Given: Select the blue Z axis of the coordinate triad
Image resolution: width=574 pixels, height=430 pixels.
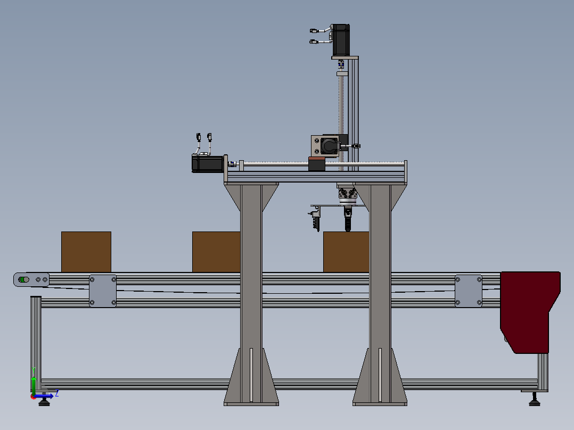Looking at the screenshot, I should [x=44, y=396].
